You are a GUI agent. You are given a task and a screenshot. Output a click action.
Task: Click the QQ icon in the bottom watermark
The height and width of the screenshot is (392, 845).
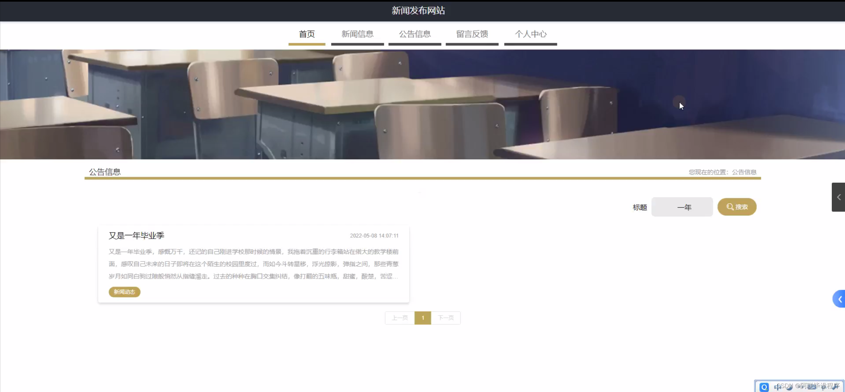[x=765, y=387]
